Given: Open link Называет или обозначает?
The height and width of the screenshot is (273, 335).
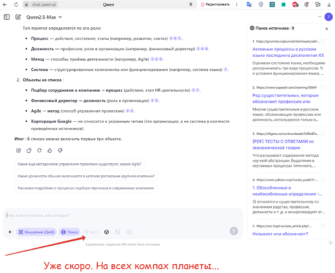Looking at the screenshot, I should click(x=280, y=234).
